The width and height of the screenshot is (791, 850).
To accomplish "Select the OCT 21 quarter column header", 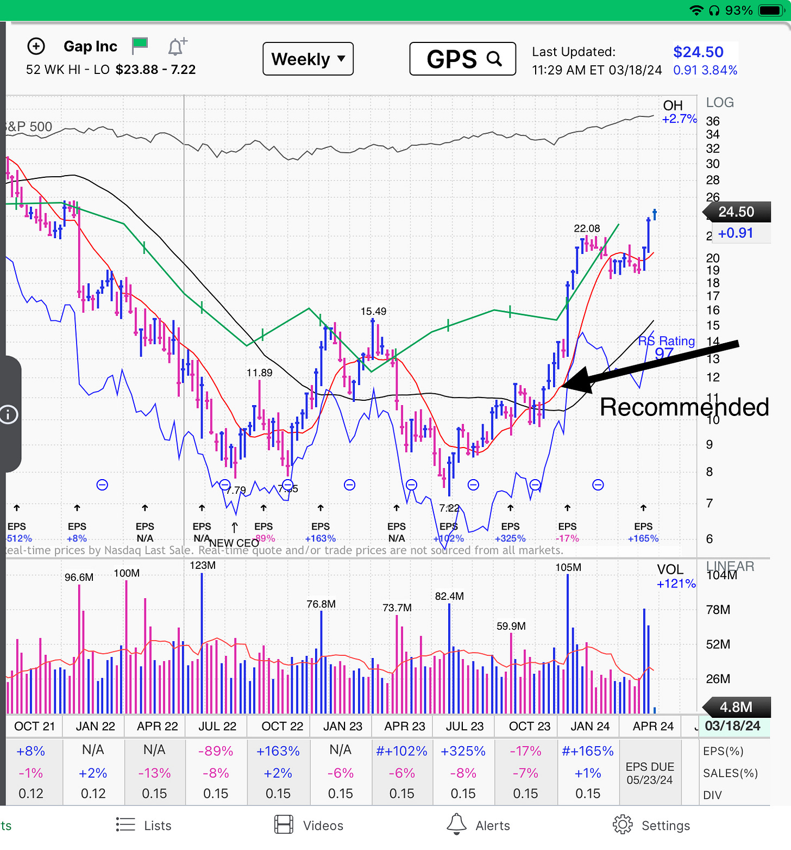I will click(x=34, y=726).
